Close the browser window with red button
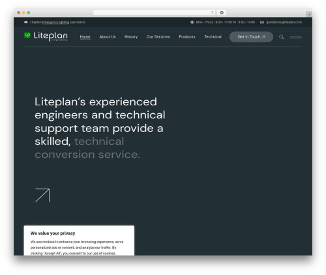Image resolution: width=326 pixels, height=275 pixels. click(x=19, y=13)
